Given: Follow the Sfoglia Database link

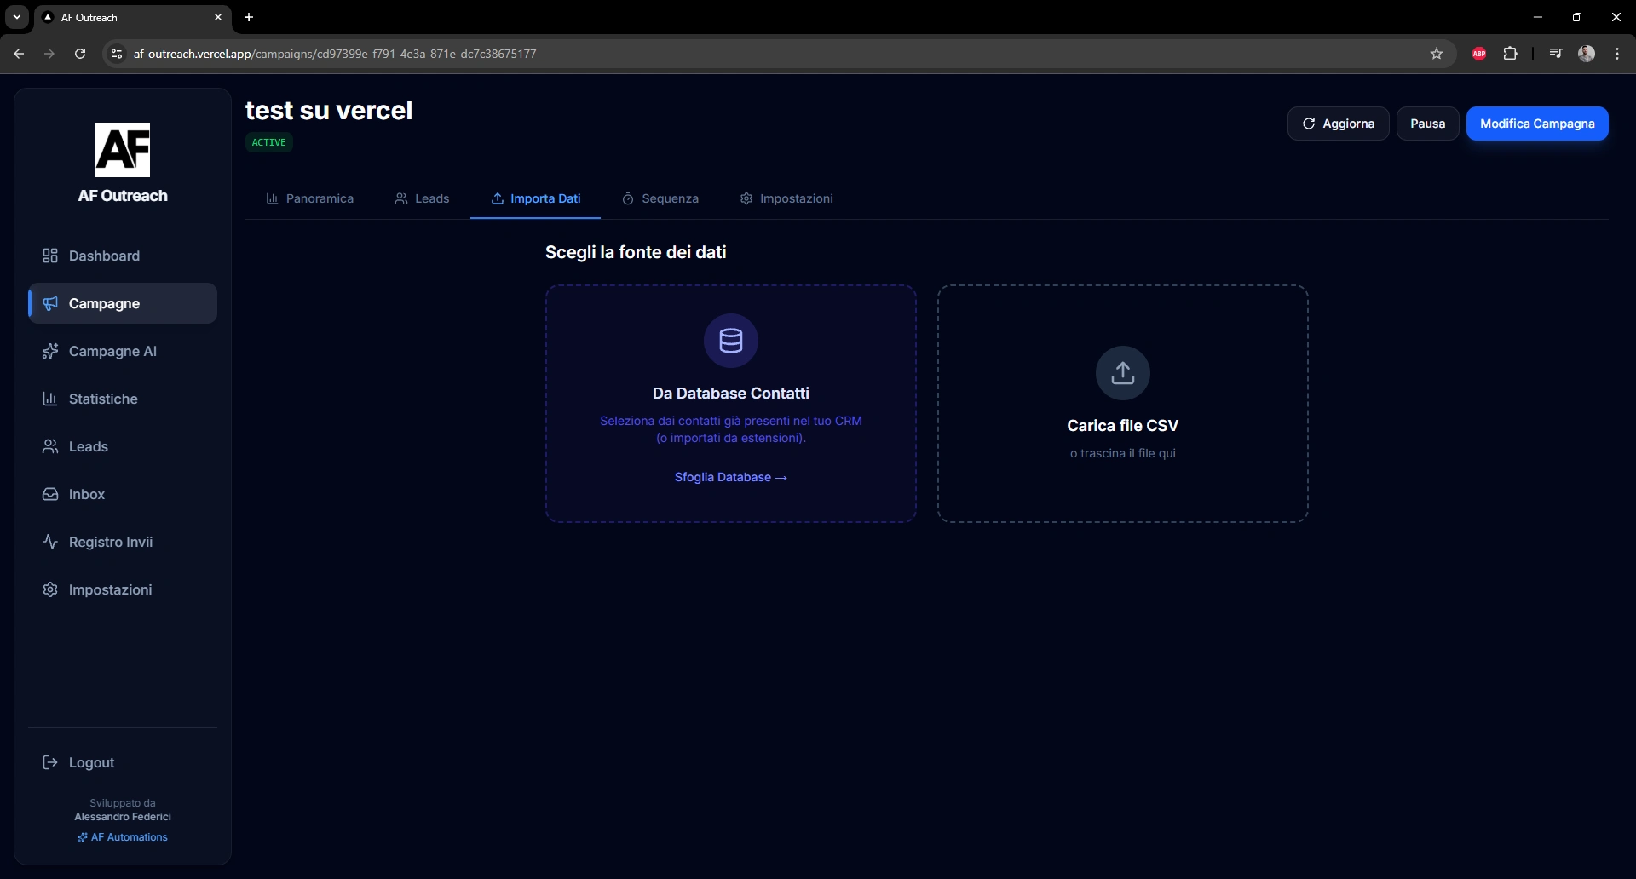Looking at the screenshot, I should (731, 477).
